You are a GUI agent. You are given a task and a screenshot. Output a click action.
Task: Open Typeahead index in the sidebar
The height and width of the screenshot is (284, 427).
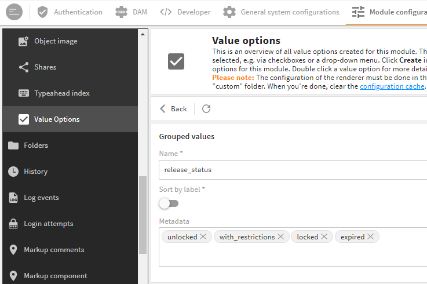tap(70, 93)
